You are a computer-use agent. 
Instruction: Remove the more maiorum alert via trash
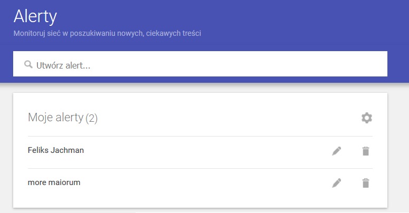(366, 183)
